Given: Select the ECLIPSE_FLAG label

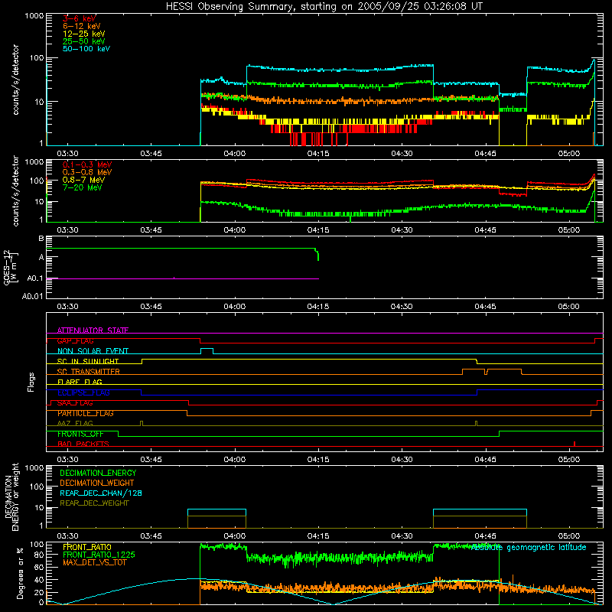Looking at the screenshot, I should [83, 392].
